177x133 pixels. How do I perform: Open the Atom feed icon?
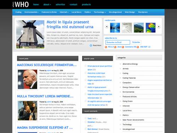[115, 47]
